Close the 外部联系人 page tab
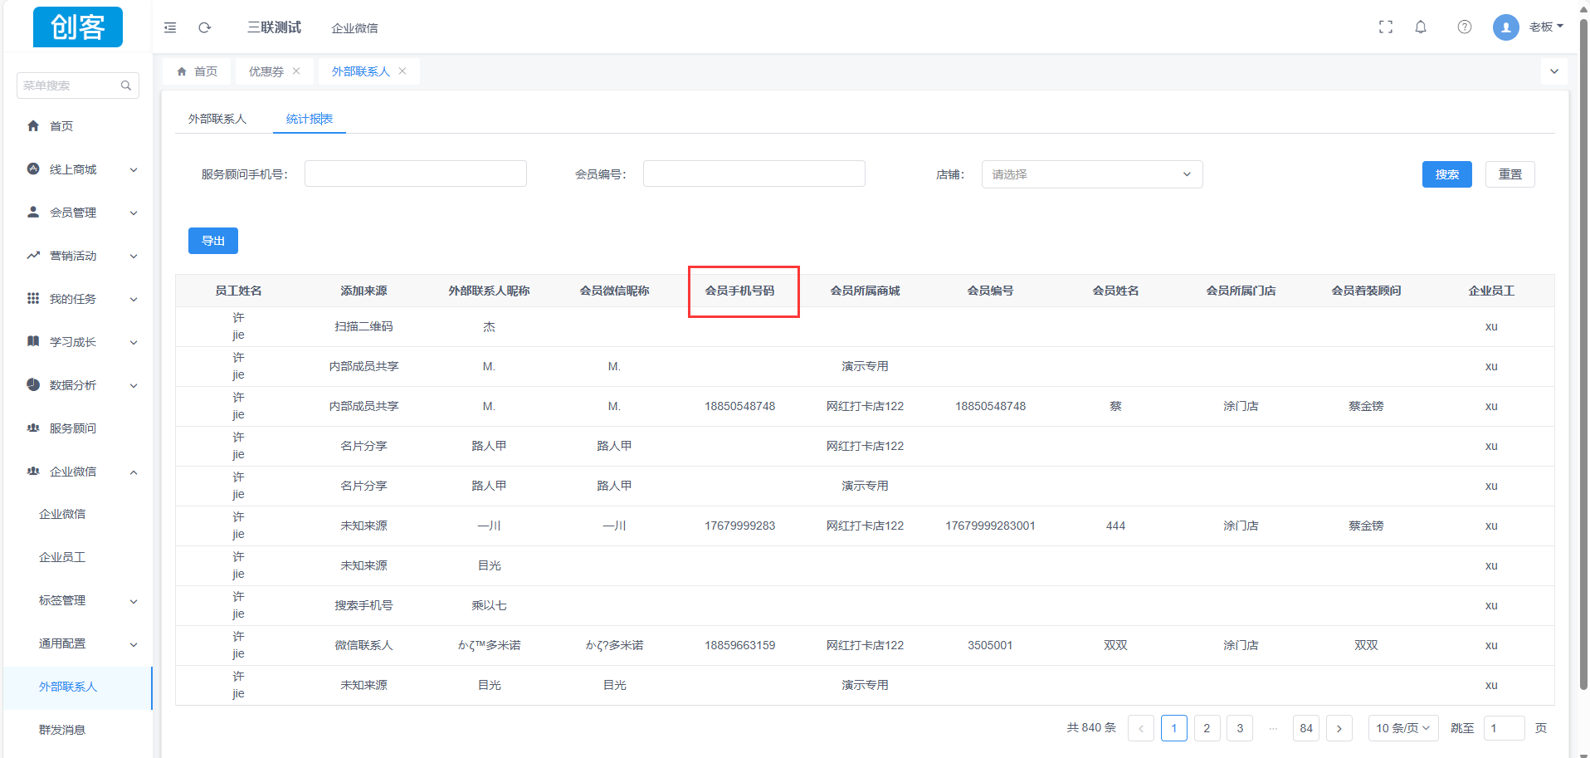 402,71
